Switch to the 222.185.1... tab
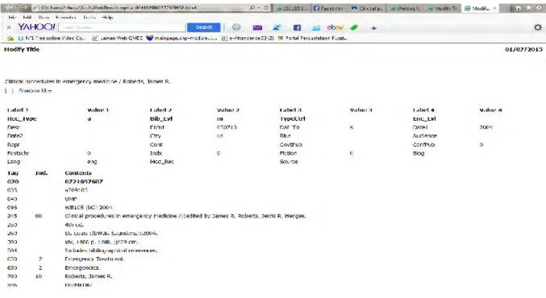The height and width of the screenshot is (298, 546). coord(291,8)
